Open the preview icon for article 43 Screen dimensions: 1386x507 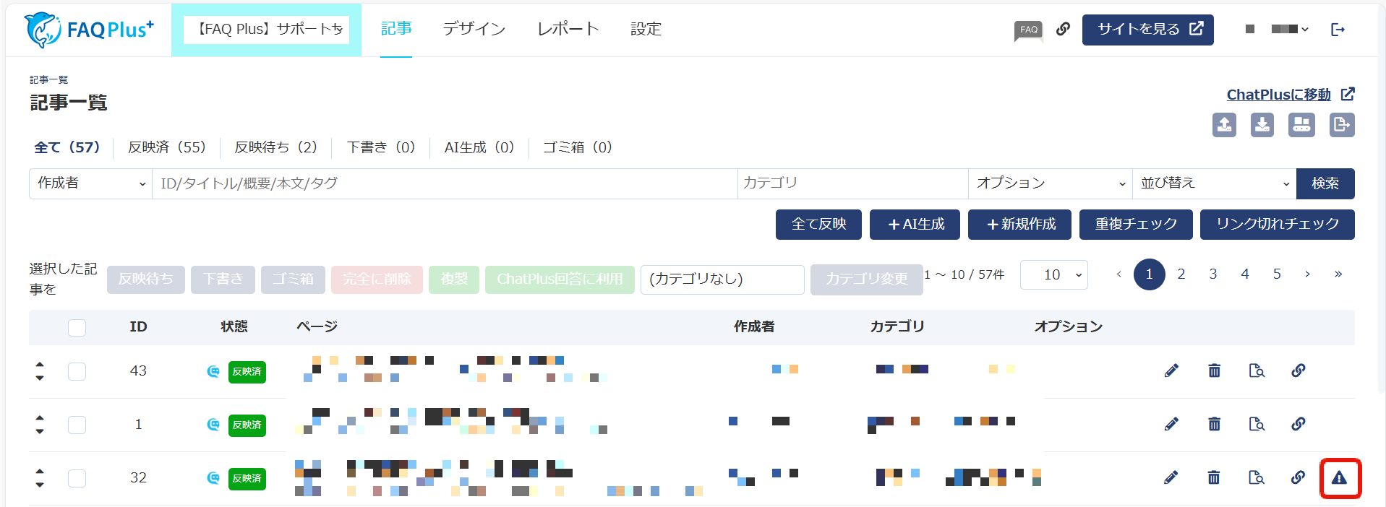pos(1257,370)
